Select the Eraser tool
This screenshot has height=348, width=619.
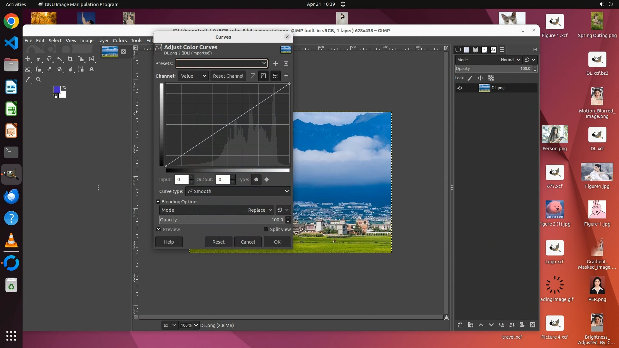pos(49,69)
